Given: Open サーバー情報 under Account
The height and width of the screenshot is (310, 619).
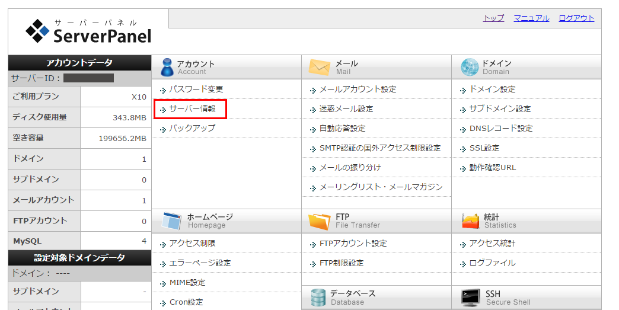Looking at the screenshot, I should (x=192, y=109).
